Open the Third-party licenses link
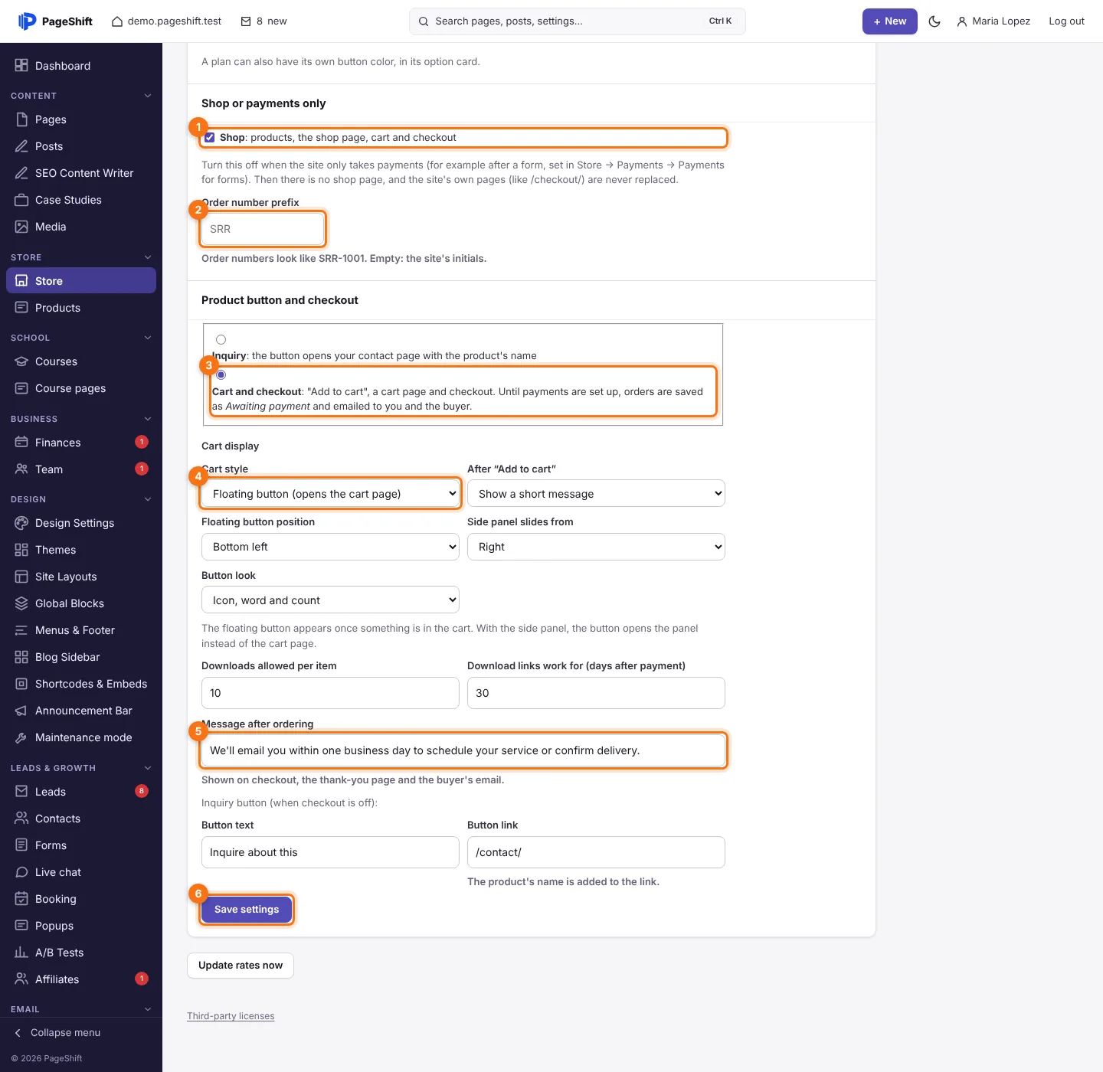The height and width of the screenshot is (1072, 1103). pos(231,1016)
